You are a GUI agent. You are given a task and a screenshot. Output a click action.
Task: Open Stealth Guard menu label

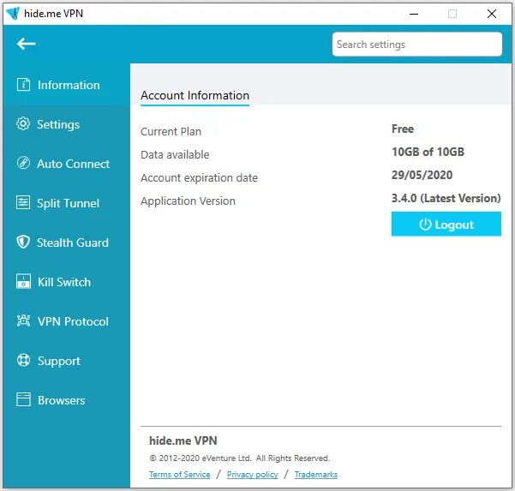73,243
